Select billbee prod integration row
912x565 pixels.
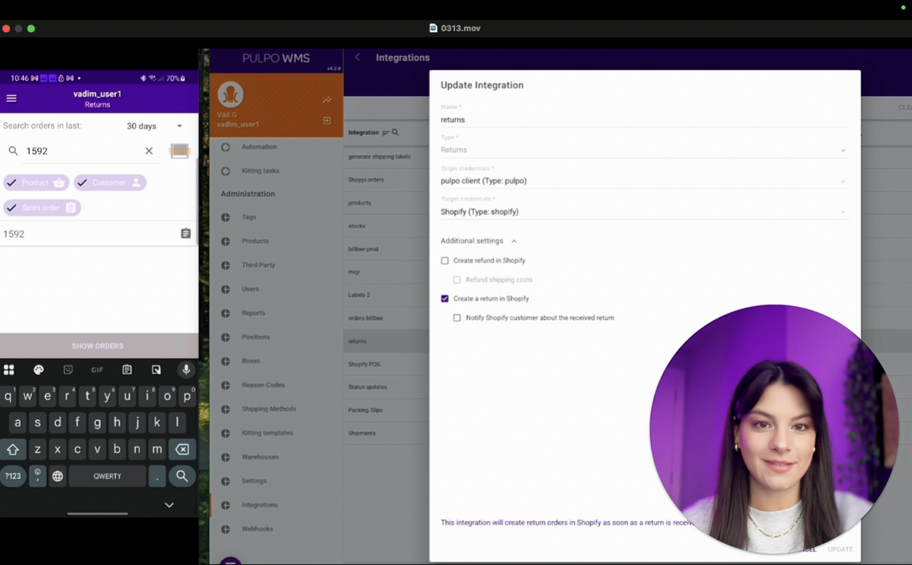point(387,249)
